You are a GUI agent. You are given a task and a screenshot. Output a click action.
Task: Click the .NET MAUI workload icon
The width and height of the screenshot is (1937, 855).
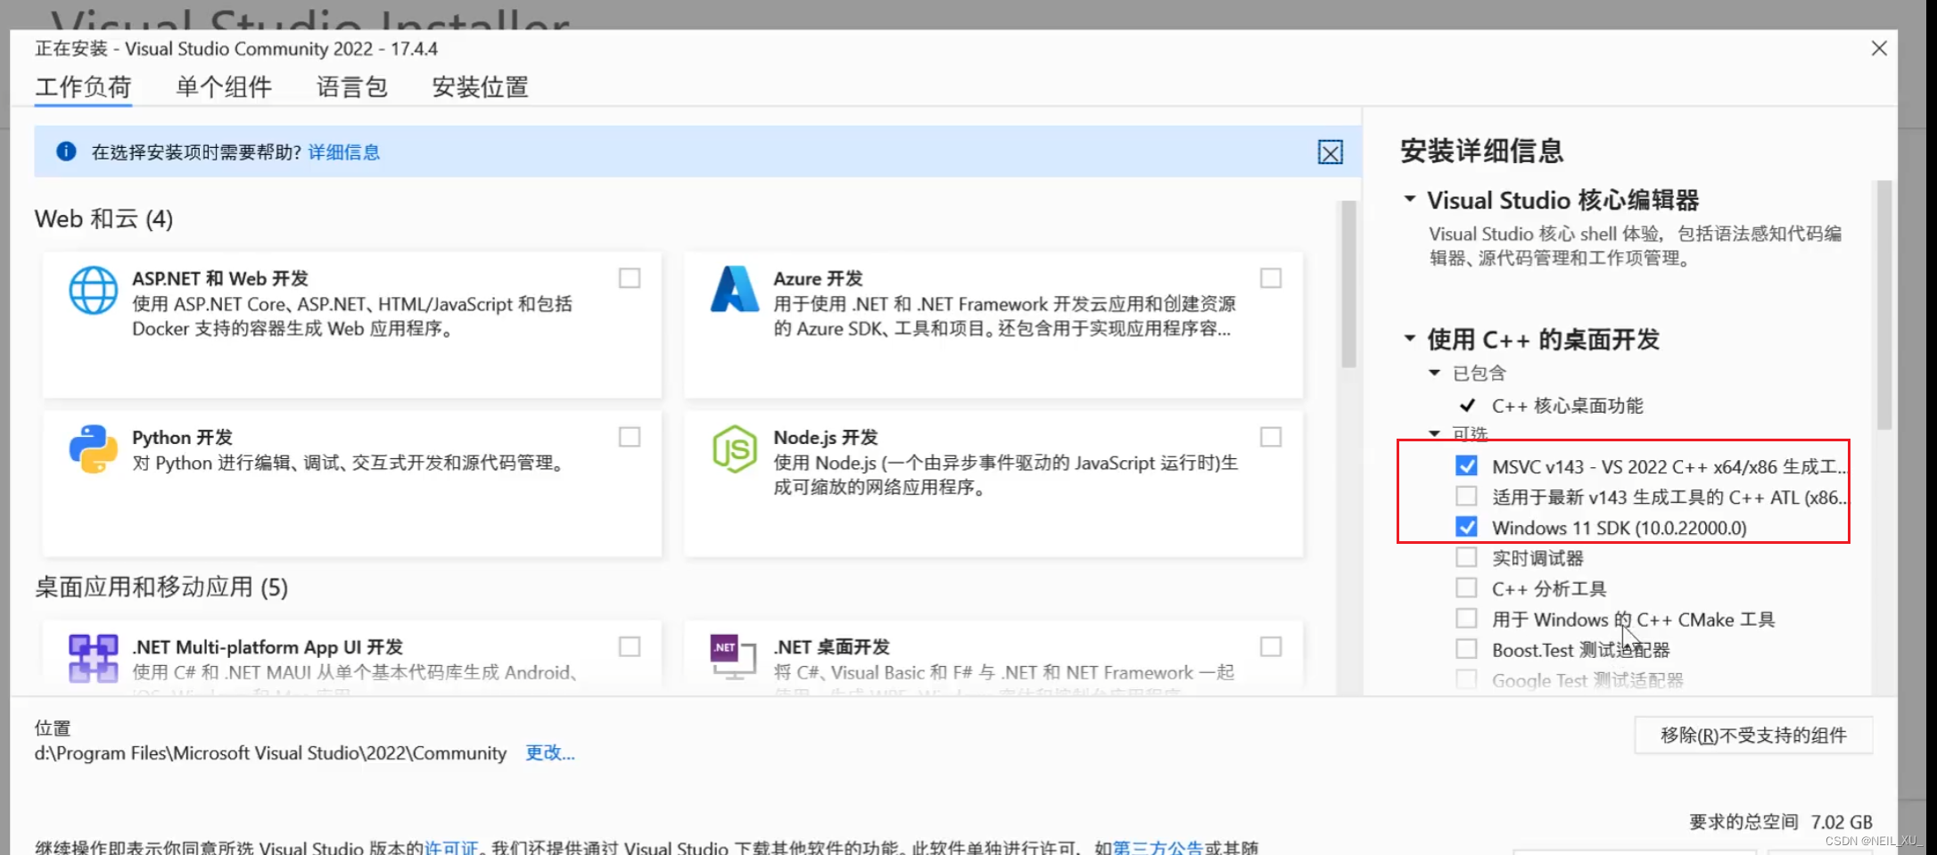point(94,658)
